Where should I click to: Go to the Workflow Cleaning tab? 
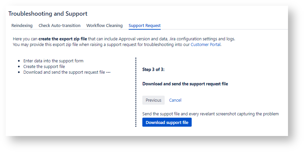[104, 26]
